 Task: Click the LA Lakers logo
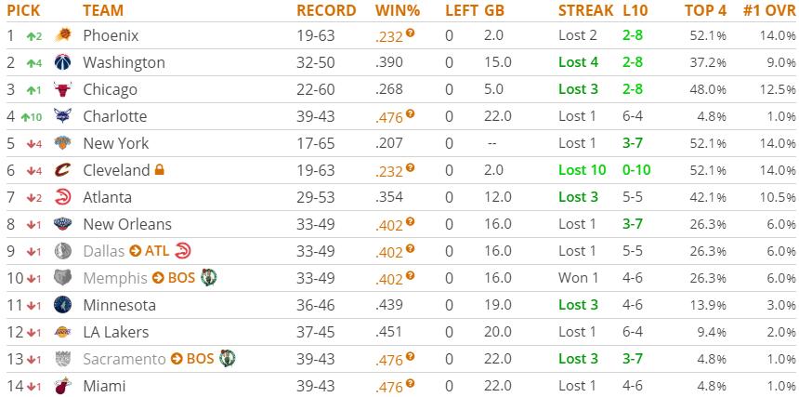[x=62, y=332]
